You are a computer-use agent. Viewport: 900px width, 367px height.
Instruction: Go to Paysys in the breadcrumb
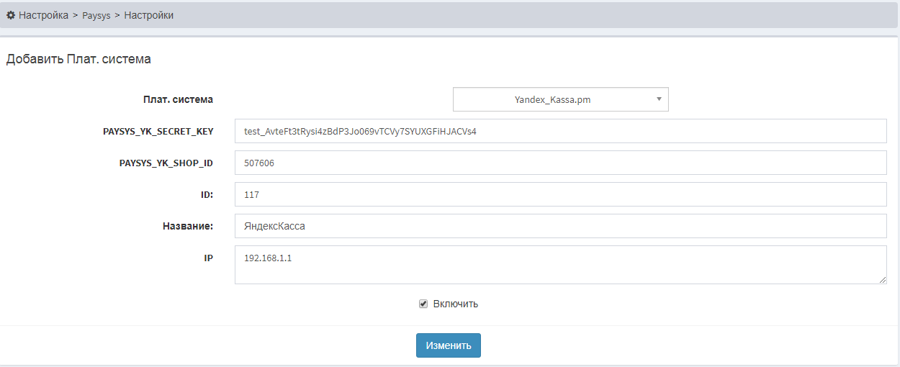tap(96, 15)
